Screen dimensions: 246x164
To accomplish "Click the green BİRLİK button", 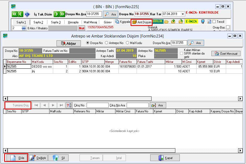I will click(158, 21).
